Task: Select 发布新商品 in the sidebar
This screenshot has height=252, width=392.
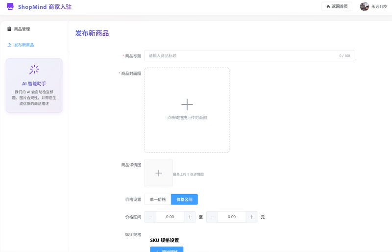Action: [24, 45]
